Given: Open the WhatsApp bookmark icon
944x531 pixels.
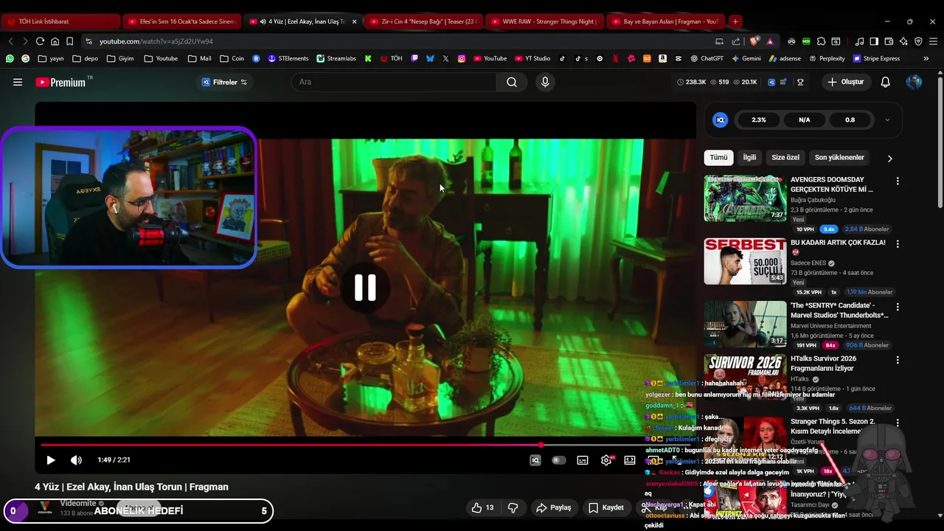Looking at the screenshot, I should pos(10,58).
